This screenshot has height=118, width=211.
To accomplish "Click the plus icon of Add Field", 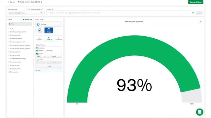I will click(24, 20).
